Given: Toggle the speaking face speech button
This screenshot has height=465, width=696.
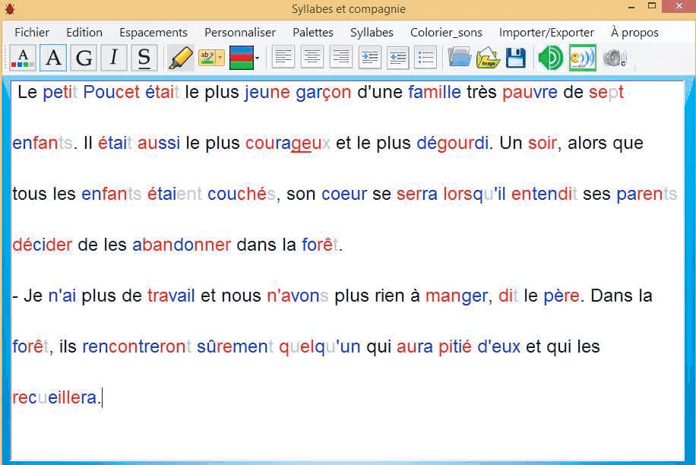Looking at the screenshot, I should (x=582, y=58).
